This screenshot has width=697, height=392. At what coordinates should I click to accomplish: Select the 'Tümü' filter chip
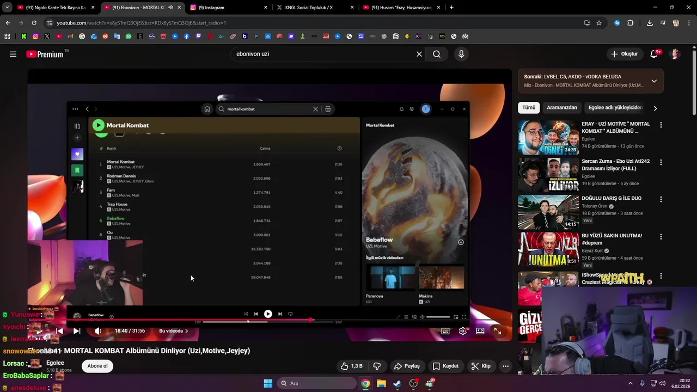[x=529, y=108]
